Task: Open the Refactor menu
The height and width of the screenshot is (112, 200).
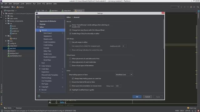Action: point(28,3)
